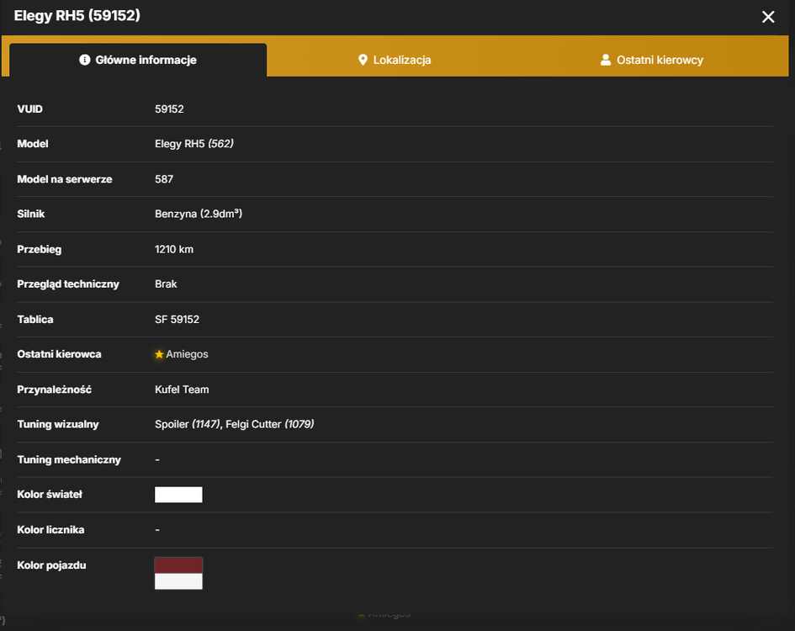
Task: Select the dialog title Elegy RH5 (59152)
Action: 77,16
